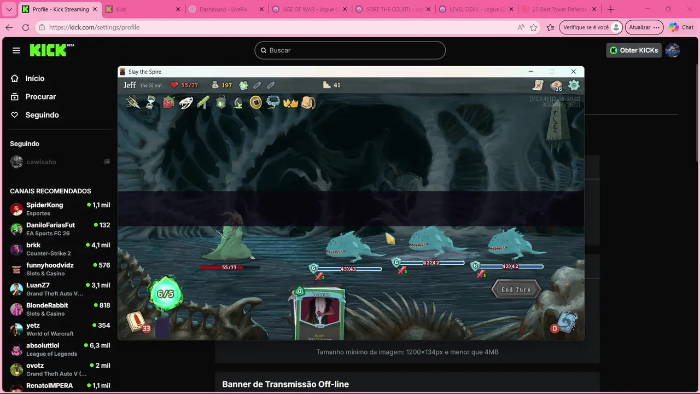Open user avatar menu on Kick
Screen dimensions: 700x394
click(673, 50)
